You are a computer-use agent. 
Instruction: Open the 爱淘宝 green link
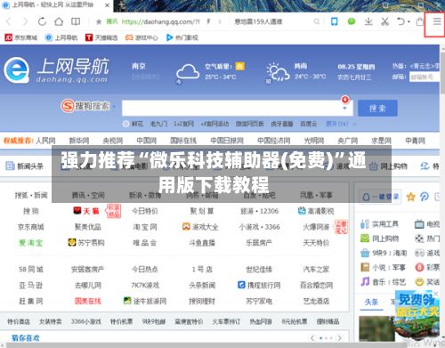(x=31, y=243)
